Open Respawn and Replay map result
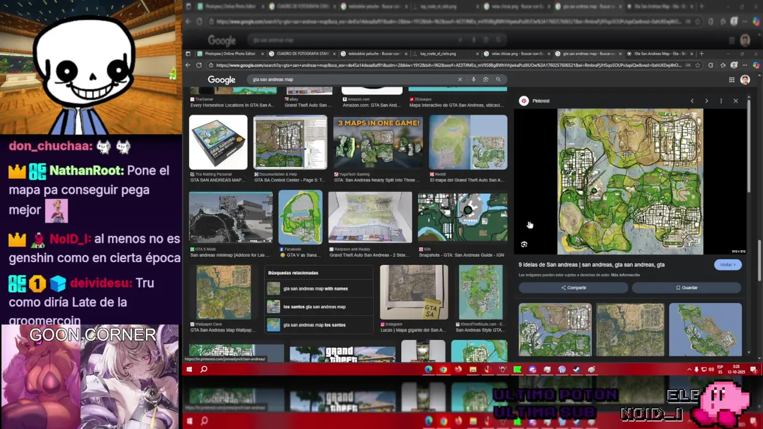 370,217
